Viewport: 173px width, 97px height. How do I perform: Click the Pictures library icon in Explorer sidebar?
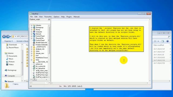tap(7, 62)
